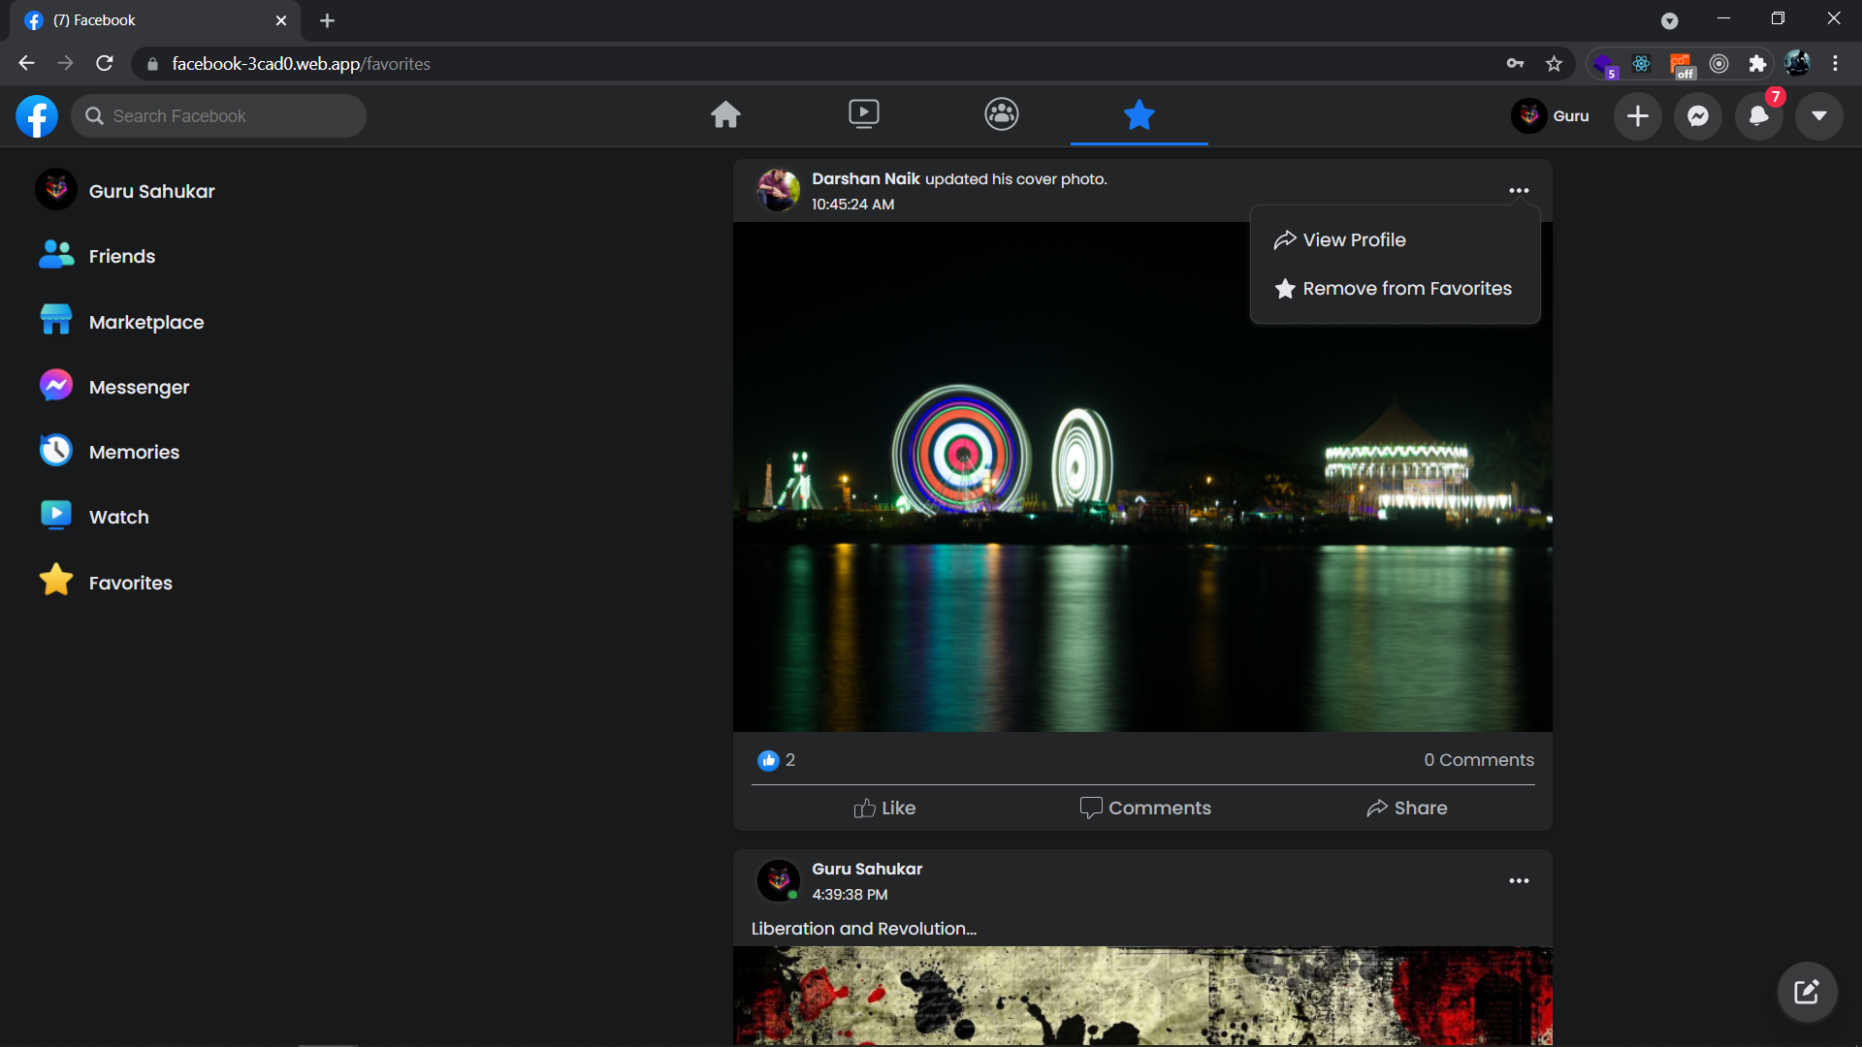
Task: Click the Facebook logo icon
Action: [x=37, y=116]
